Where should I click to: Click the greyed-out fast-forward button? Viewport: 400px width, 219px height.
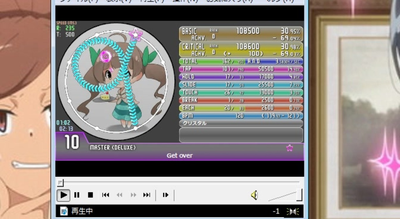pos(133,195)
